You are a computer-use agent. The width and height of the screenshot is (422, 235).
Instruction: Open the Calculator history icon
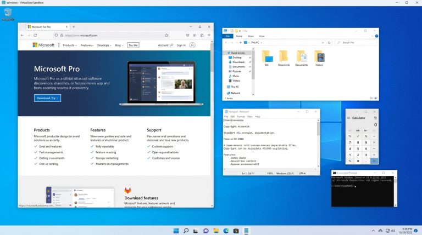(375, 118)
